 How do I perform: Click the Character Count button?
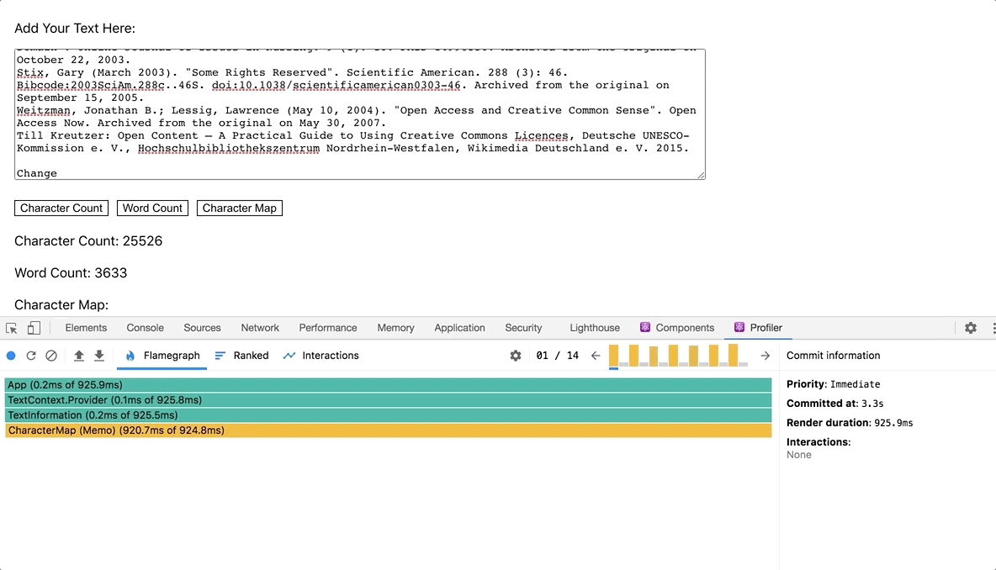tap(61, 208)
